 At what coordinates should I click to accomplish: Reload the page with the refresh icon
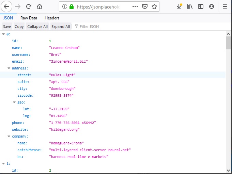[29, 6]
